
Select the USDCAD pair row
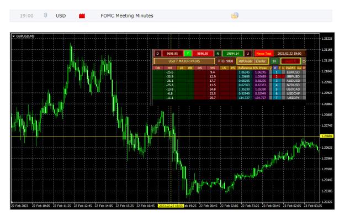[293, 89]
